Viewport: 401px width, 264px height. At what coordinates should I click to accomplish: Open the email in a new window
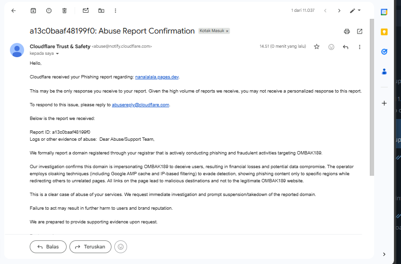[359, 31]
